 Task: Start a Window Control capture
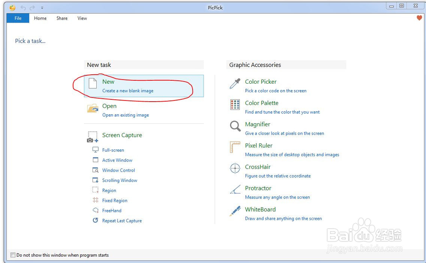point(118,170)
